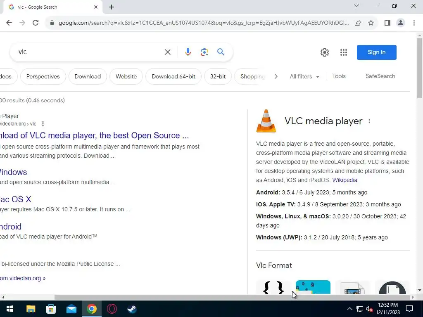
Task: Open Google quick settings gear
Action: (x=325, y=52)
